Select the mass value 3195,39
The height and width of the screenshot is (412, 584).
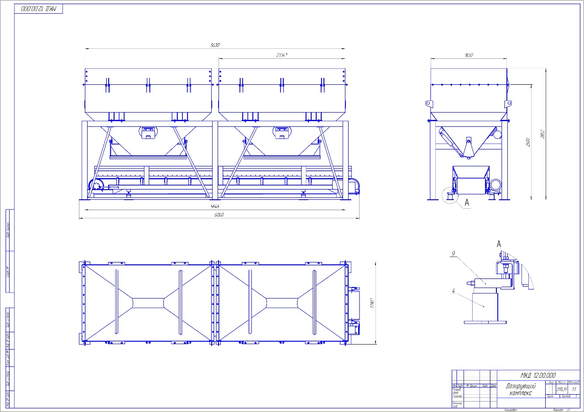click(561, 389)
